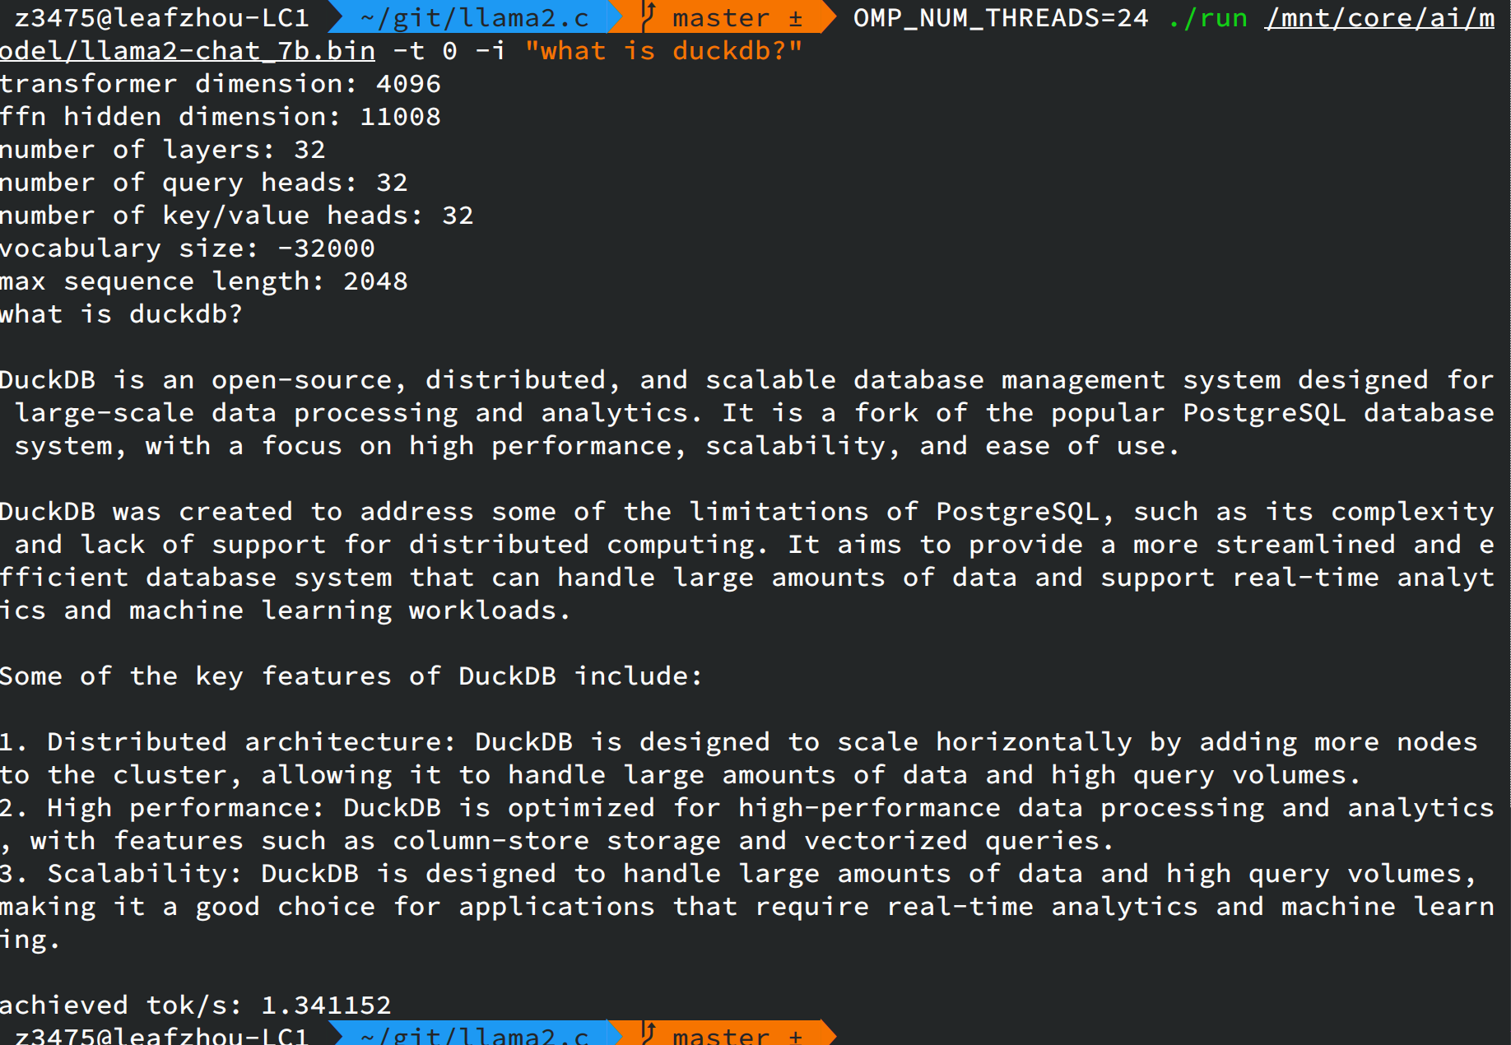
Task: Click the blue ~/git/llama2.c path segment at bottom
Action: pyautogui.click(x=475, y=1035)
